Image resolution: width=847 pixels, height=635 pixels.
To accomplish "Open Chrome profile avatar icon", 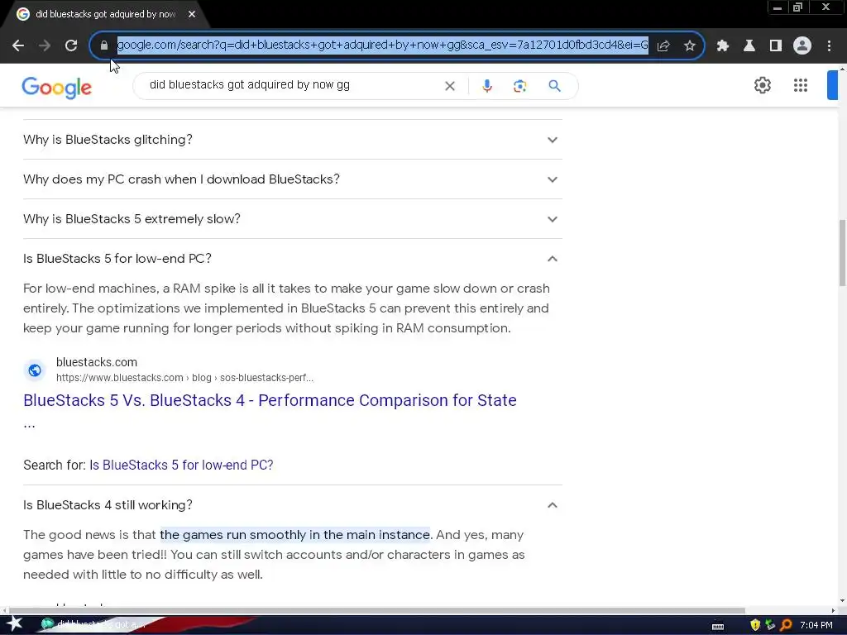I will [x=802, y=46].
